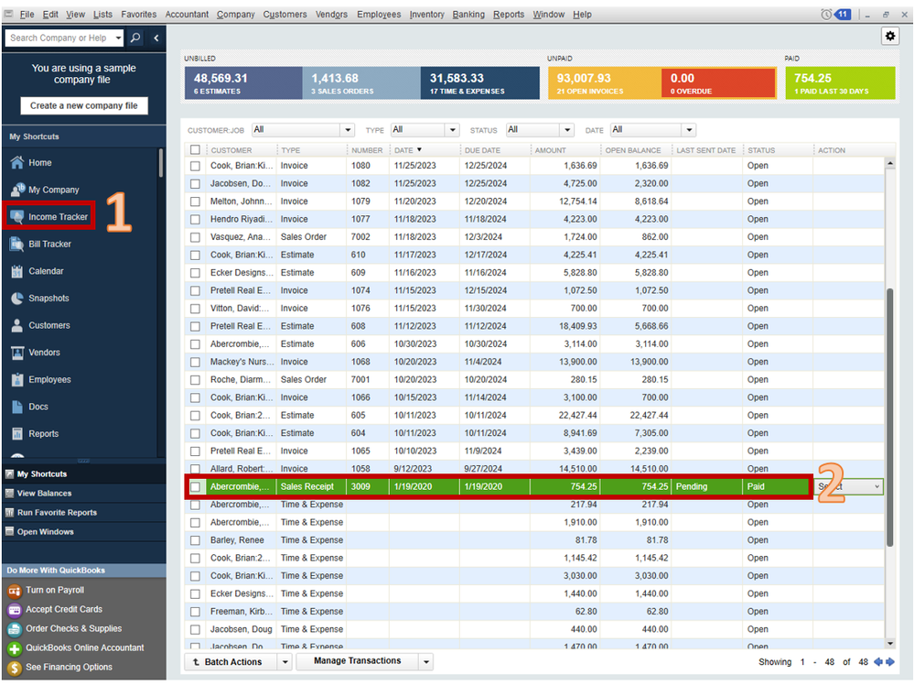Open the Inventory menu

[426, 15]
